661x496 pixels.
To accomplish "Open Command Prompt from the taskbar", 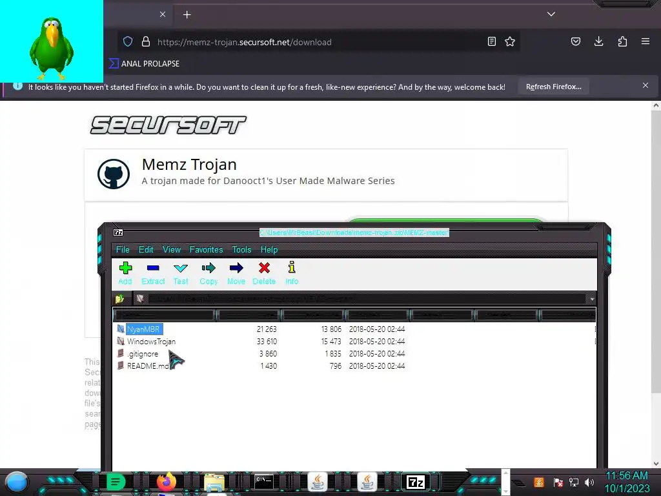I will [x=264, y=482].
